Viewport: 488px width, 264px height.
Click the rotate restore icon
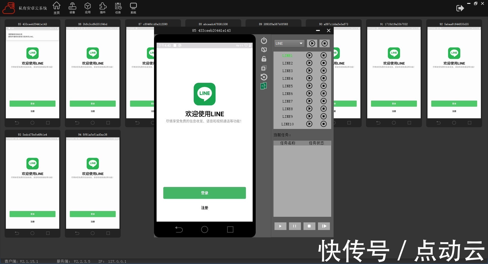264,77
